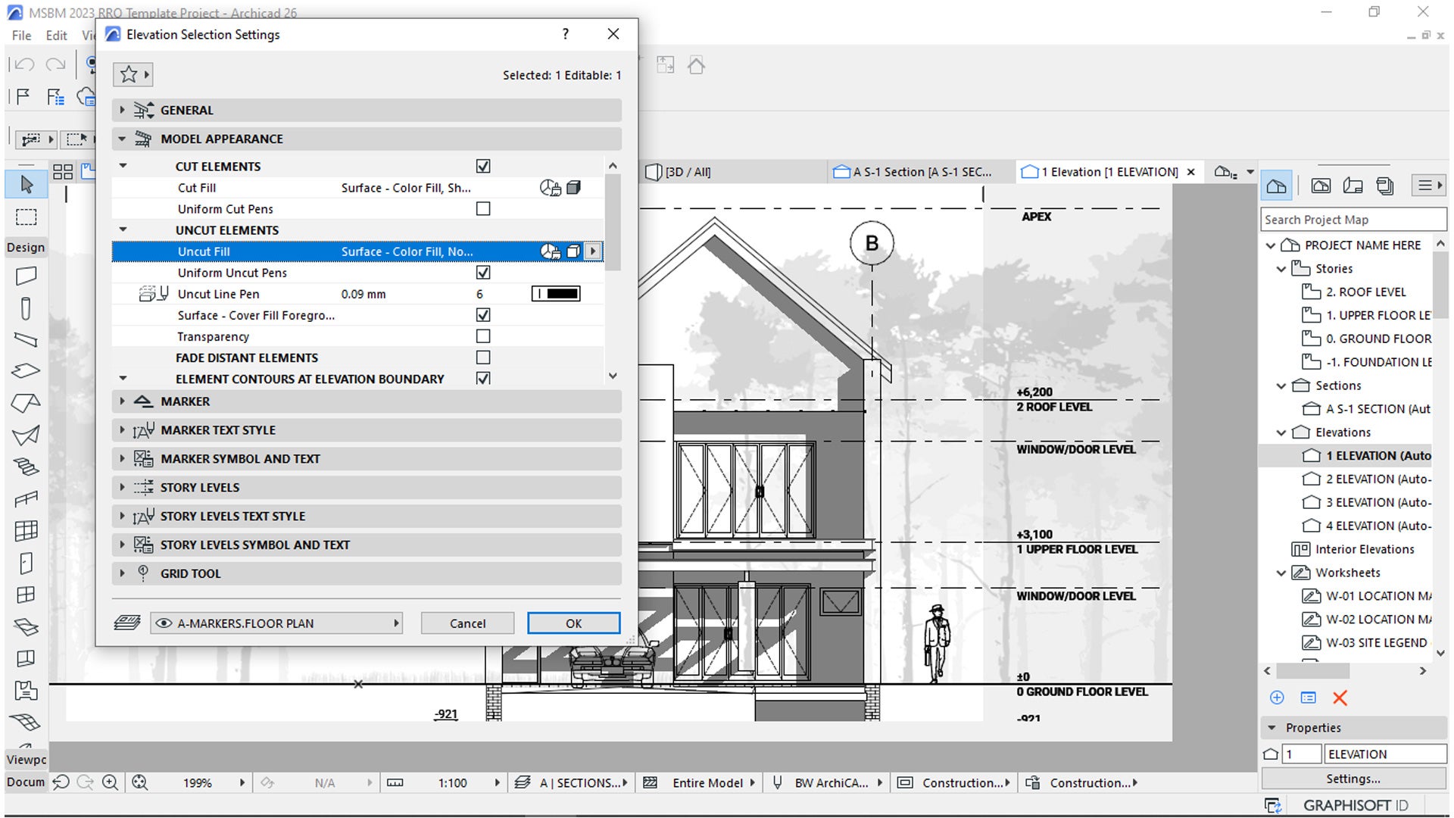Open the Publisher Sets panel

[x=1386, y=185]
